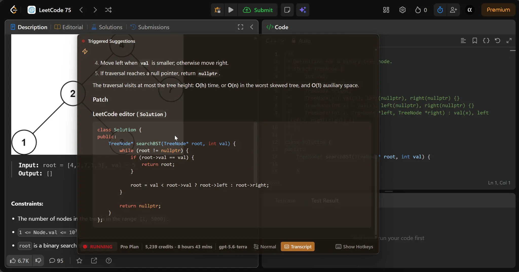This screenshot has width=519, height=272.
Task: Open the profile avatar menu
Action: tap(470, 10)
